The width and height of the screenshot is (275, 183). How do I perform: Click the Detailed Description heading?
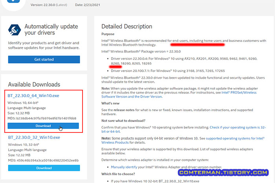pyautogui.click(x=126, y=26)
